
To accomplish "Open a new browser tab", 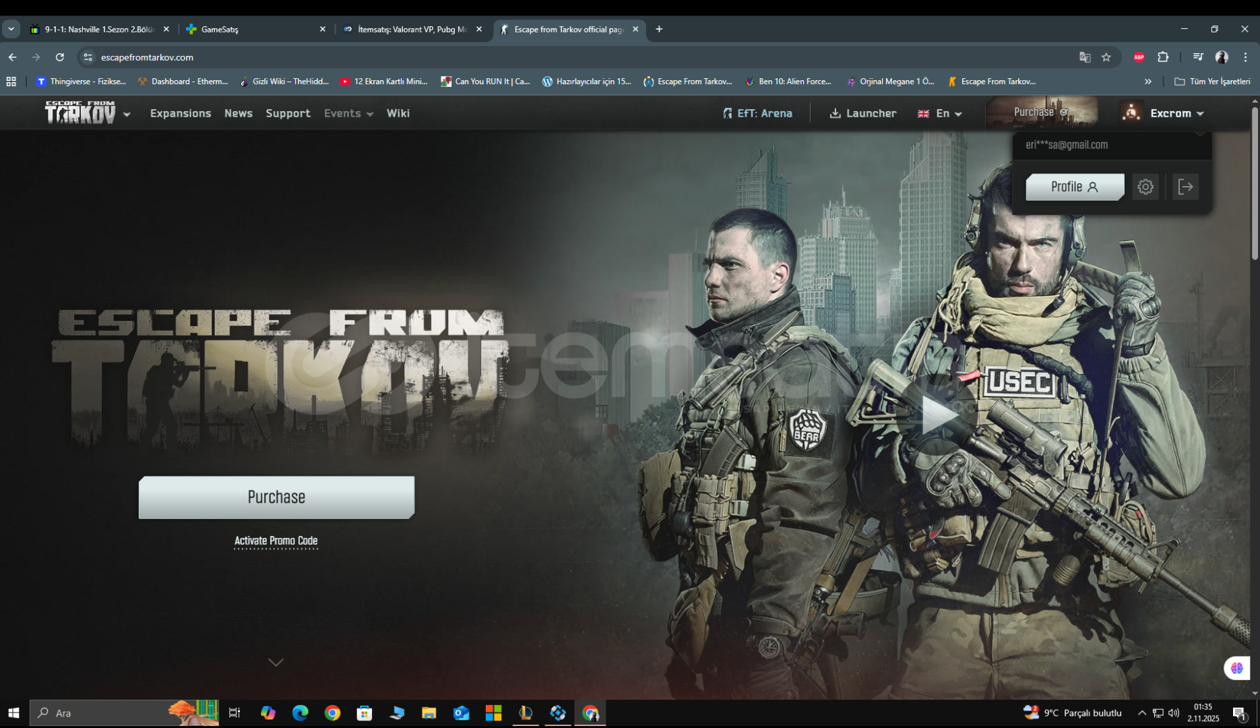I will pyautogui.click(x=659, y=29).
